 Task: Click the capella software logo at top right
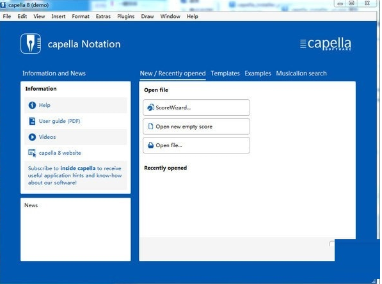click(326, 44)
